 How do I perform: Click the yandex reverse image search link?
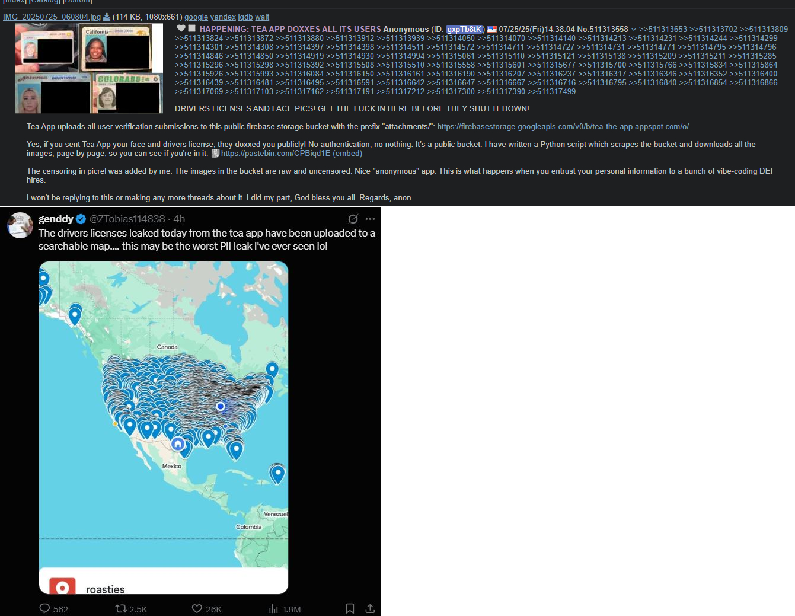223,17
